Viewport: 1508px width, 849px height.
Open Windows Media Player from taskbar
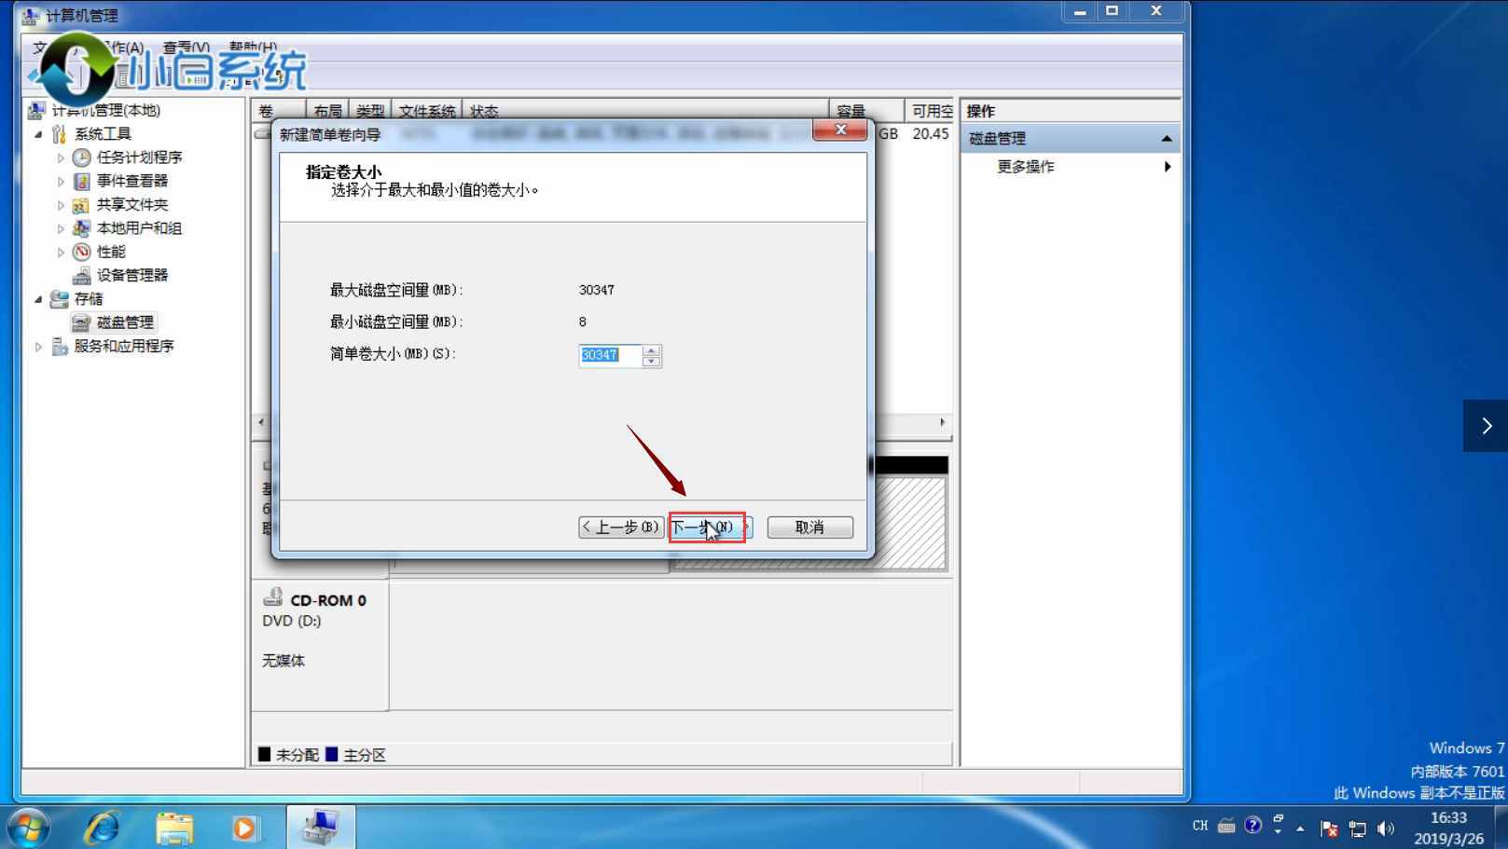click(x=245, y=828)
